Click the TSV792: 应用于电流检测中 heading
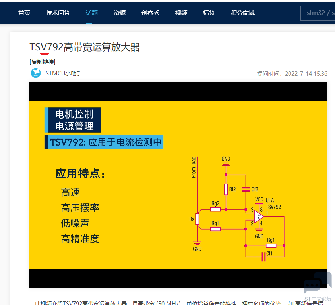Viewport: 335px width, 305px height. (x=104, y=142)
